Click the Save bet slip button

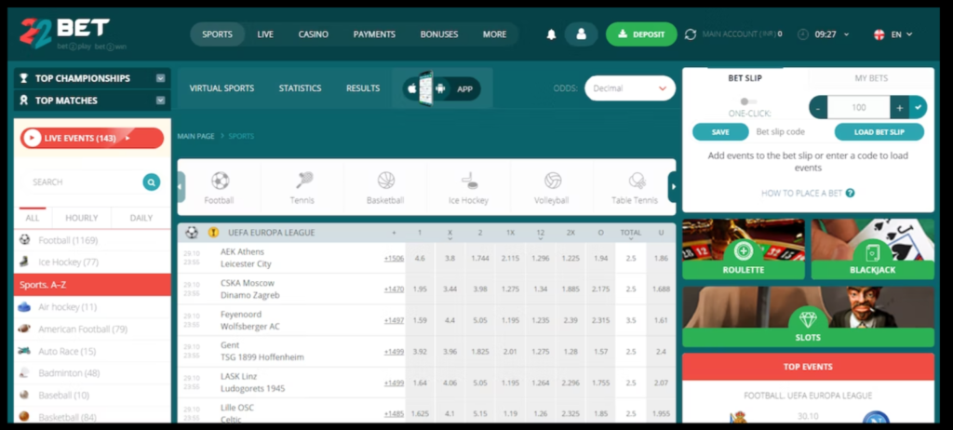coord(721,132)
